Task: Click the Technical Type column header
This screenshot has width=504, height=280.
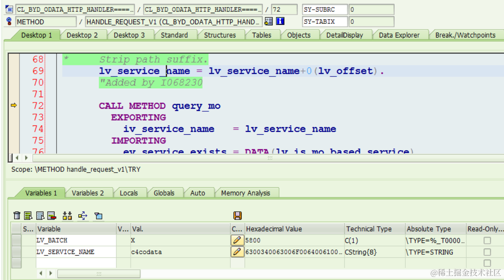Action: tap(375, 229)
